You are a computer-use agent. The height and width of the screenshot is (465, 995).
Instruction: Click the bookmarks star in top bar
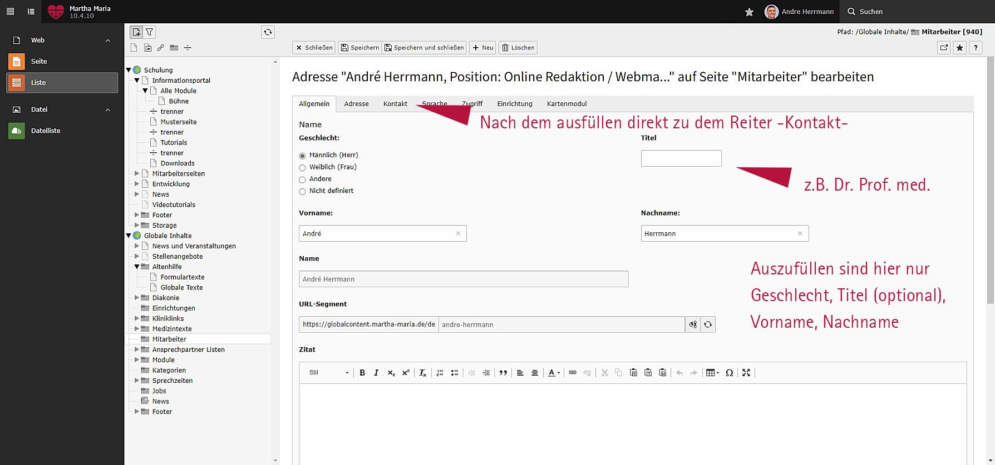coord(749,12)
